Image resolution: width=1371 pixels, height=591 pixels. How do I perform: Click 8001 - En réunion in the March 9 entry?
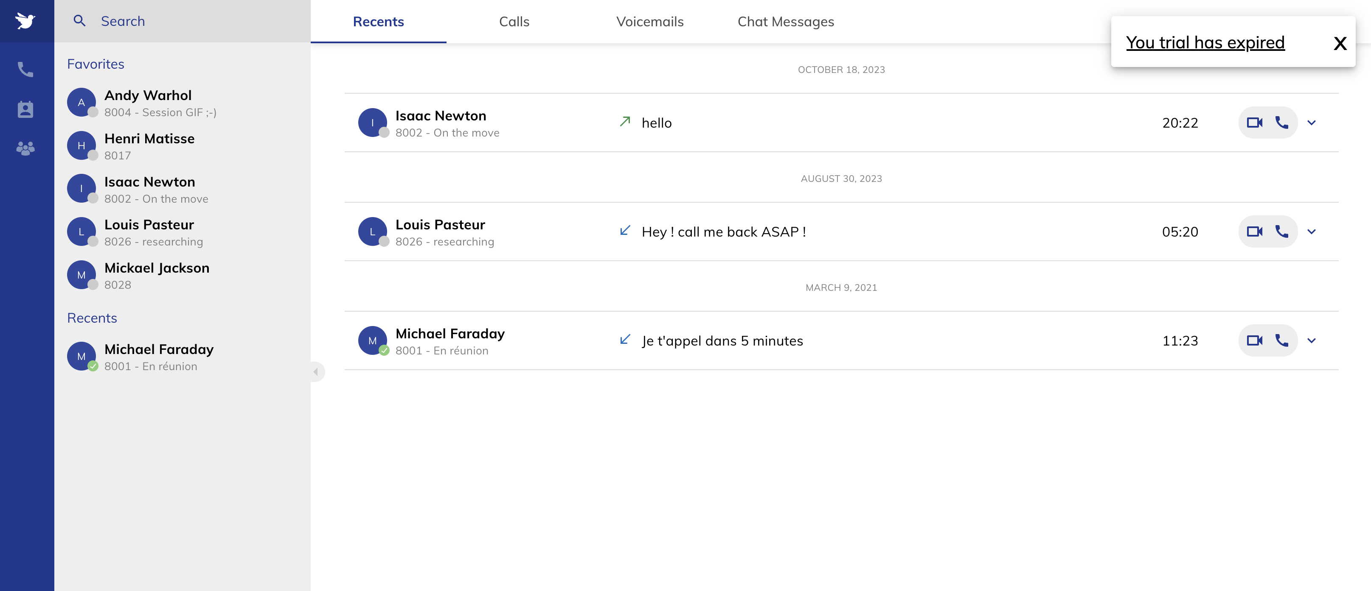click(x=442, y=350)
